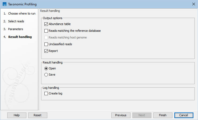
Task: Click the Taxonomic Profiling app icon in title bar
Action: pyautogui.click(x=4, y=4)
